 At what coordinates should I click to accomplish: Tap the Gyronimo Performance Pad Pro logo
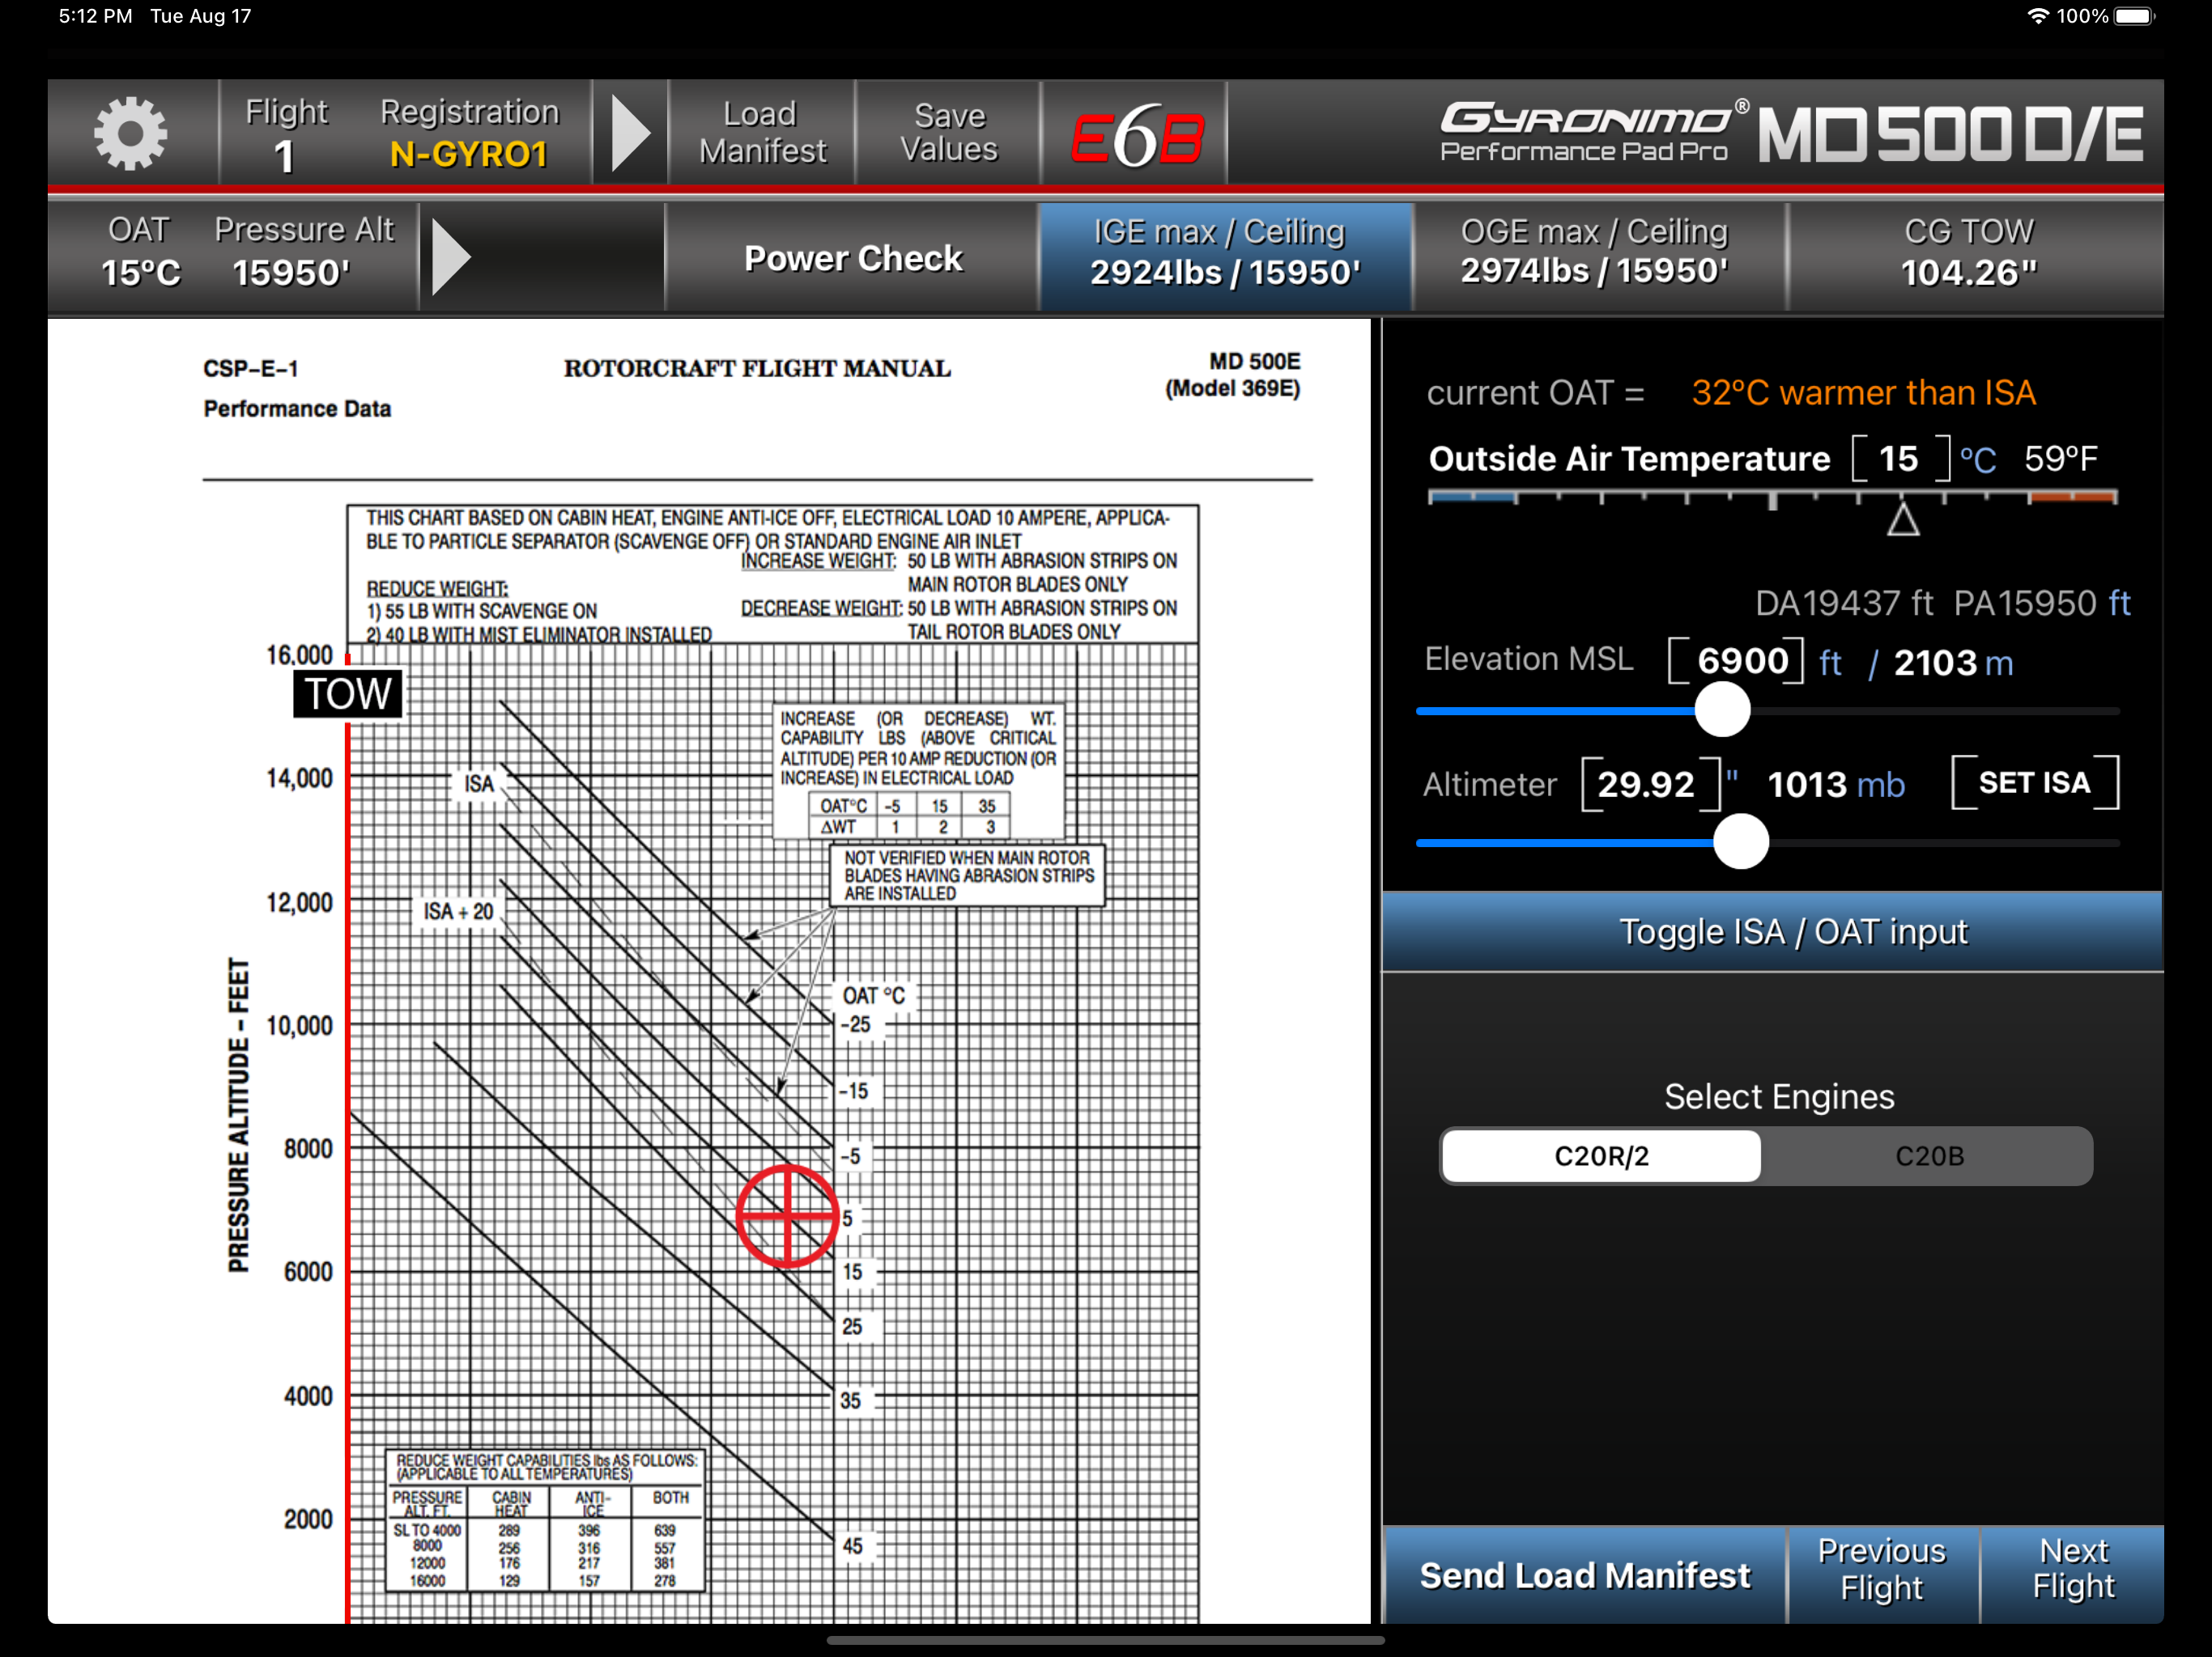pyautogui.click(x=1593, y=131)
